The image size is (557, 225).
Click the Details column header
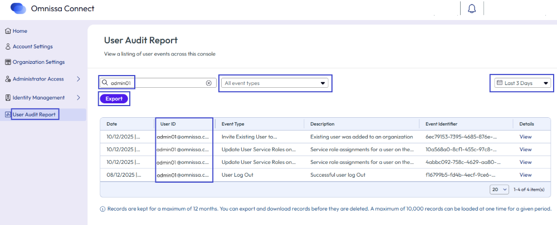click(526, 124)
